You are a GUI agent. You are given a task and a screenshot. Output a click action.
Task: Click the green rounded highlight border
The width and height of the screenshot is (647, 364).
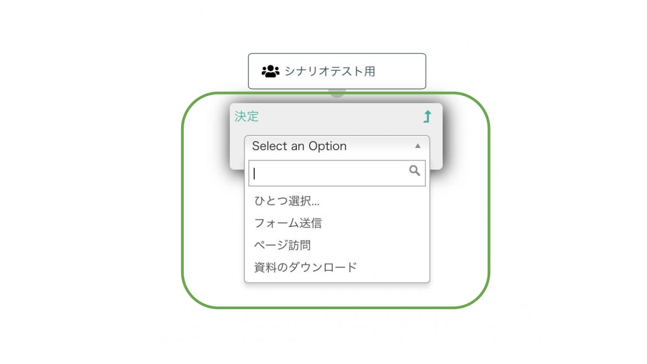point(182,198)
